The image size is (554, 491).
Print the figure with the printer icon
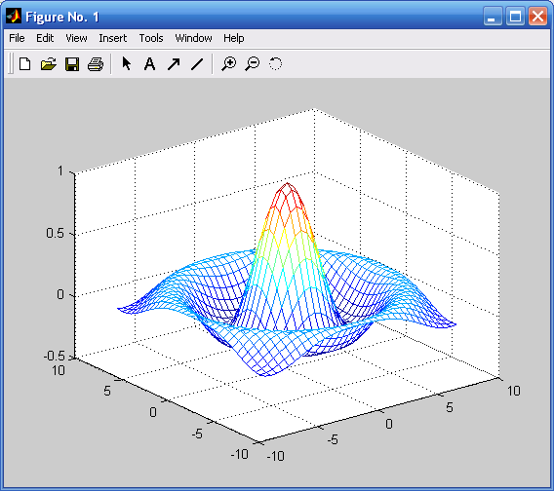click(96, 64)
